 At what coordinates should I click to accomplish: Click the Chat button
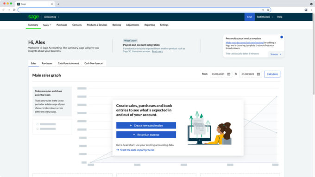click(x=250, y=17)
